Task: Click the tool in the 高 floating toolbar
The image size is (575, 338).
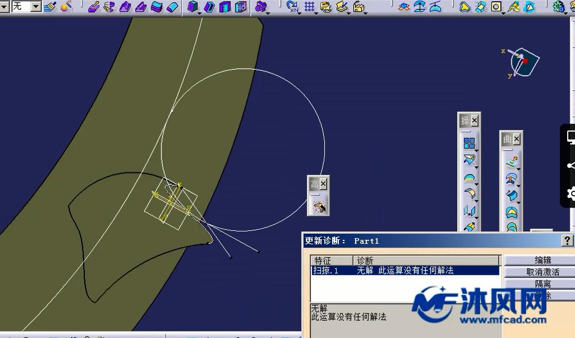Action: point(319,207)
